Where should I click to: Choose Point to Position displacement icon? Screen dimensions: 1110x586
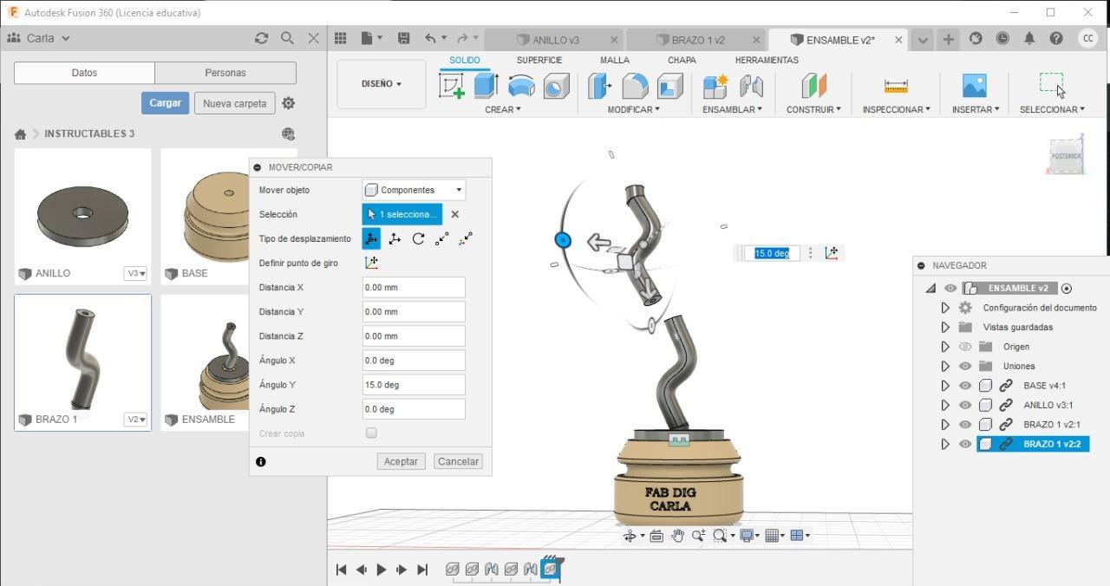pos(466,238)
